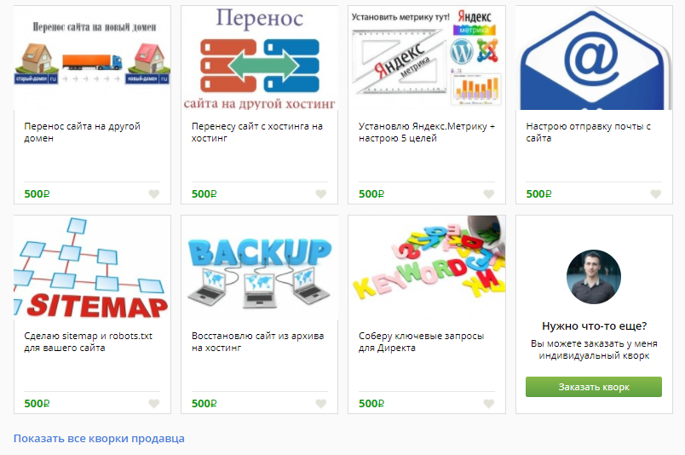The height and width of the screenshot is (455, 685).
Task: Open title Соберу ключевые запросы для Директа
Action: coord(421,342)
